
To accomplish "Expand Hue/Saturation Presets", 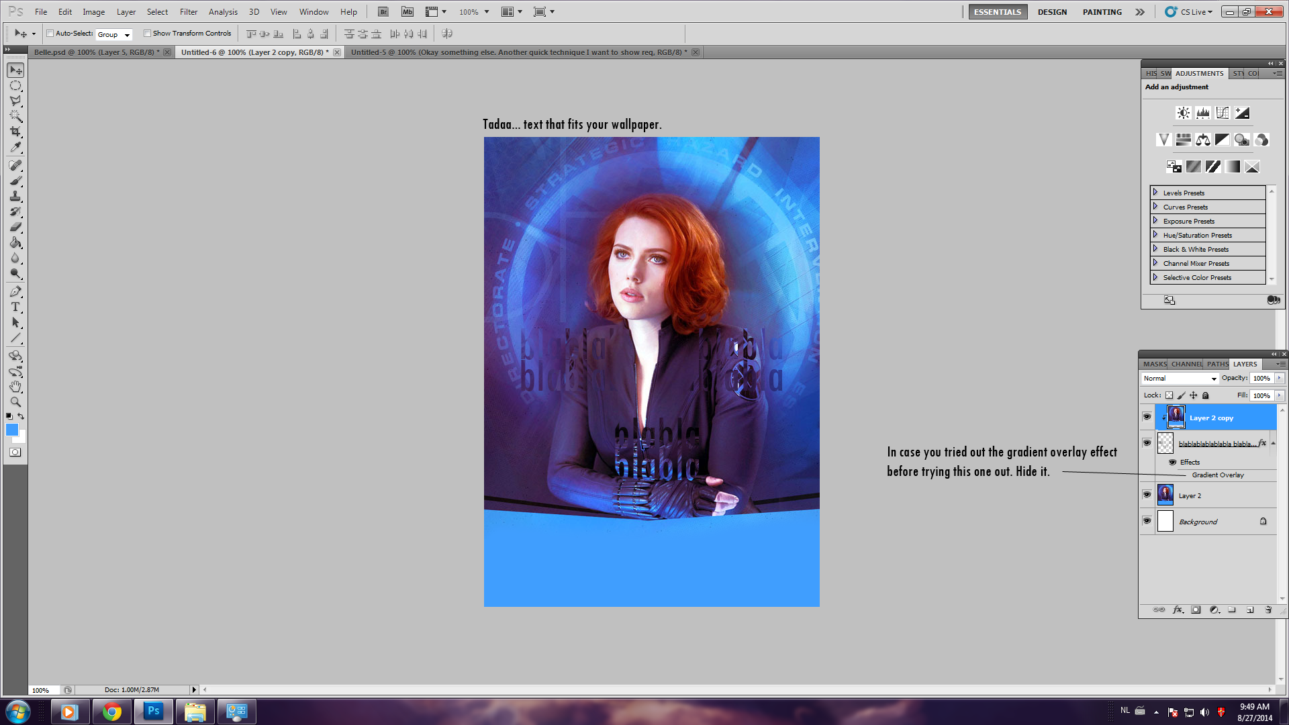I will click(x=1155, y=235).
